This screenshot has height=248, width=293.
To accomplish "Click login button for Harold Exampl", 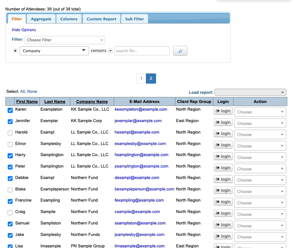I will (x=223, y=134).
